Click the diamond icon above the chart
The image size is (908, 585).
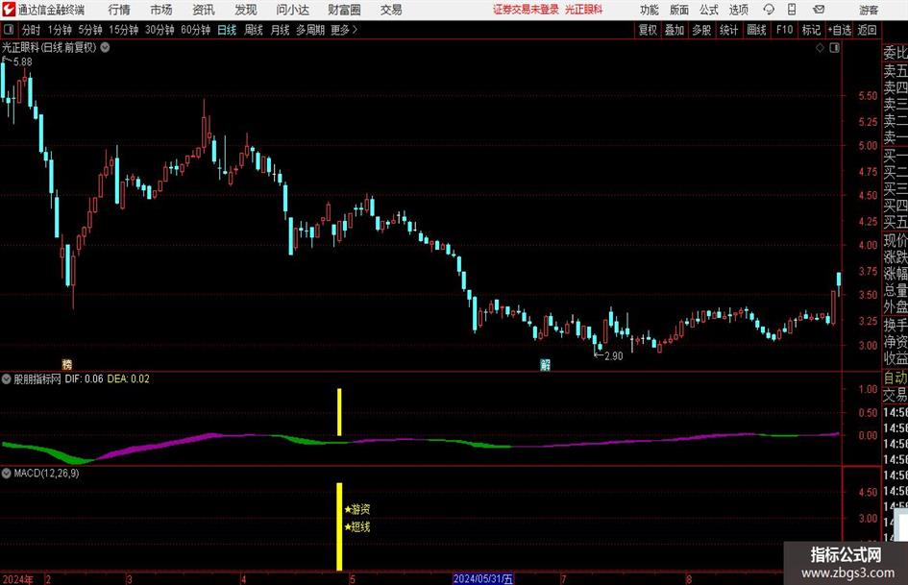pos(820,48)
